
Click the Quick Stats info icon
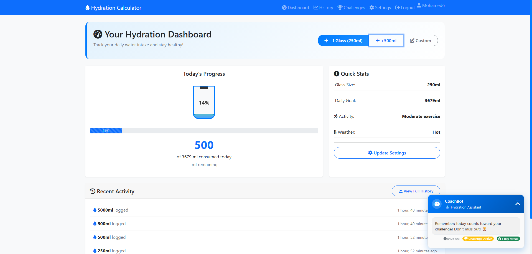coord(337,74)
